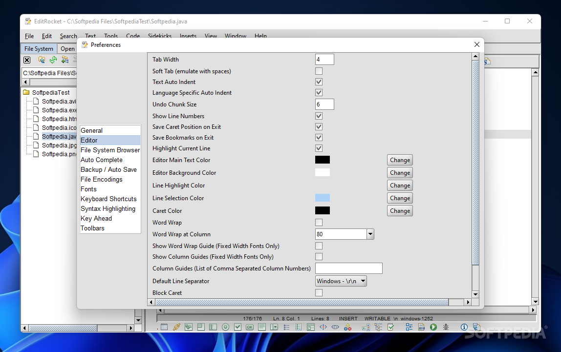Click the notepad checklist icon in bottom toolbar
This screenshot has height=352, width=561.
point(391,327)
